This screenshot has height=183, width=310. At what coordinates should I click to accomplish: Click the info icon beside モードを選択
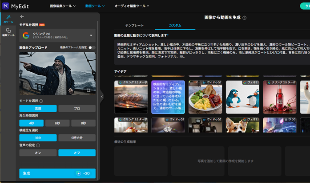[x=41, y=101]
